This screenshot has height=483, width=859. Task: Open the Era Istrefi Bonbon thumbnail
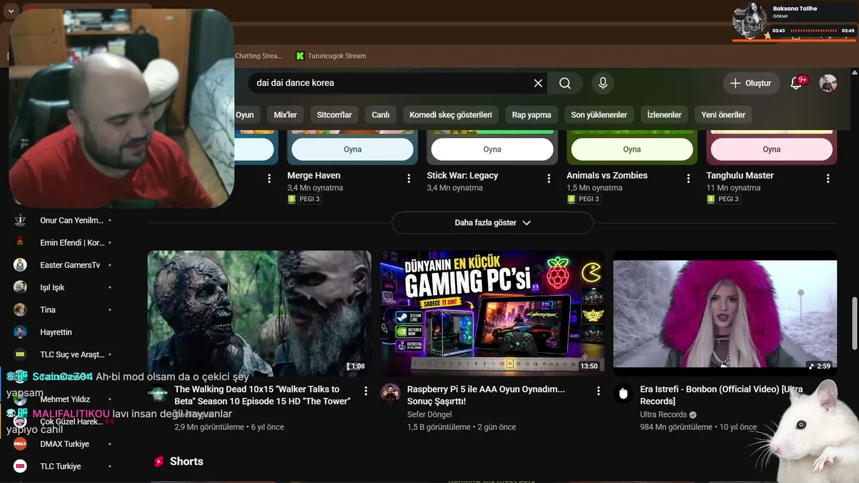click(x=725, y=313)
